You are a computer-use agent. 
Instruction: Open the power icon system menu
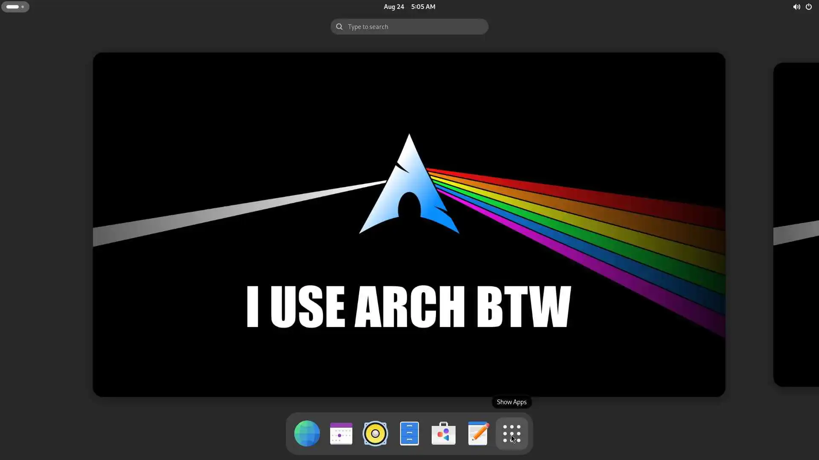click(808, 7)
